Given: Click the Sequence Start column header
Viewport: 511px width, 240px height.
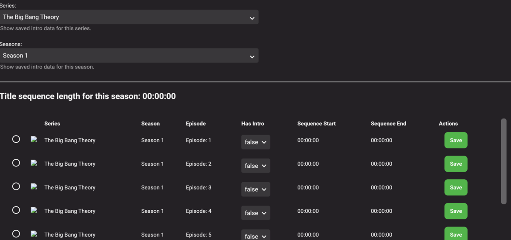Looking at the screenshot, I should click(x=316, y=124).
